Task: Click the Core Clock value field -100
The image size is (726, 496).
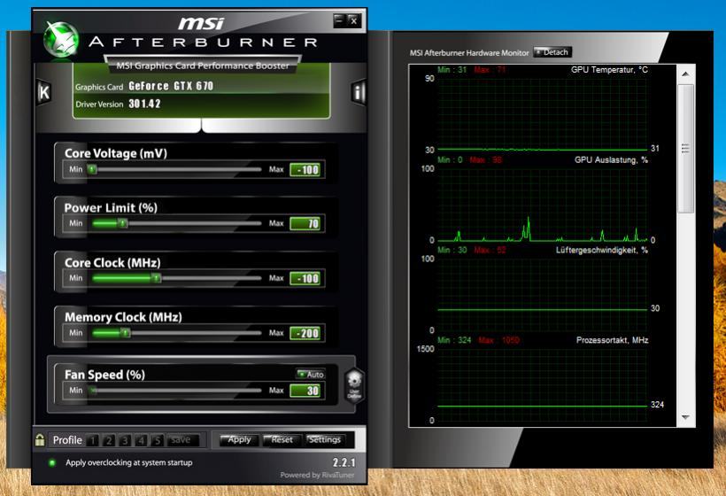Action: pos(305,278)
